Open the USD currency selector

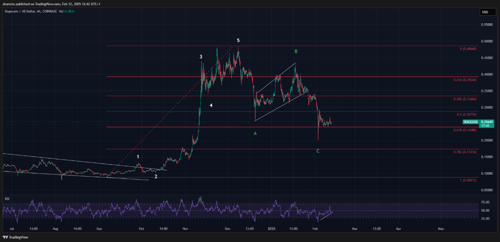[485, 12]
